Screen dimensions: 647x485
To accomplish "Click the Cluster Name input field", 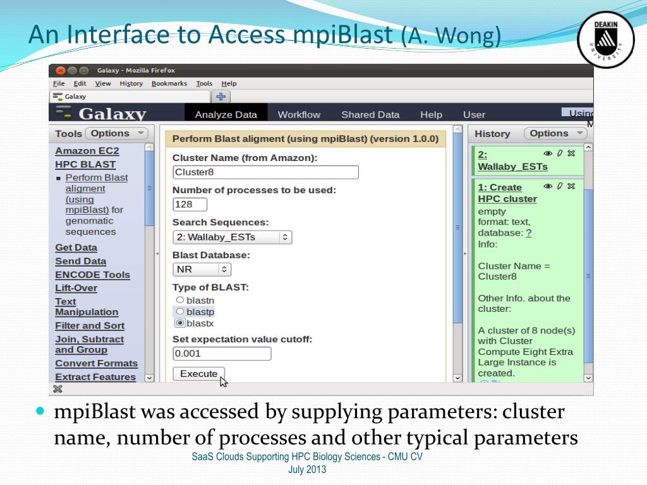I will (266, 172).
